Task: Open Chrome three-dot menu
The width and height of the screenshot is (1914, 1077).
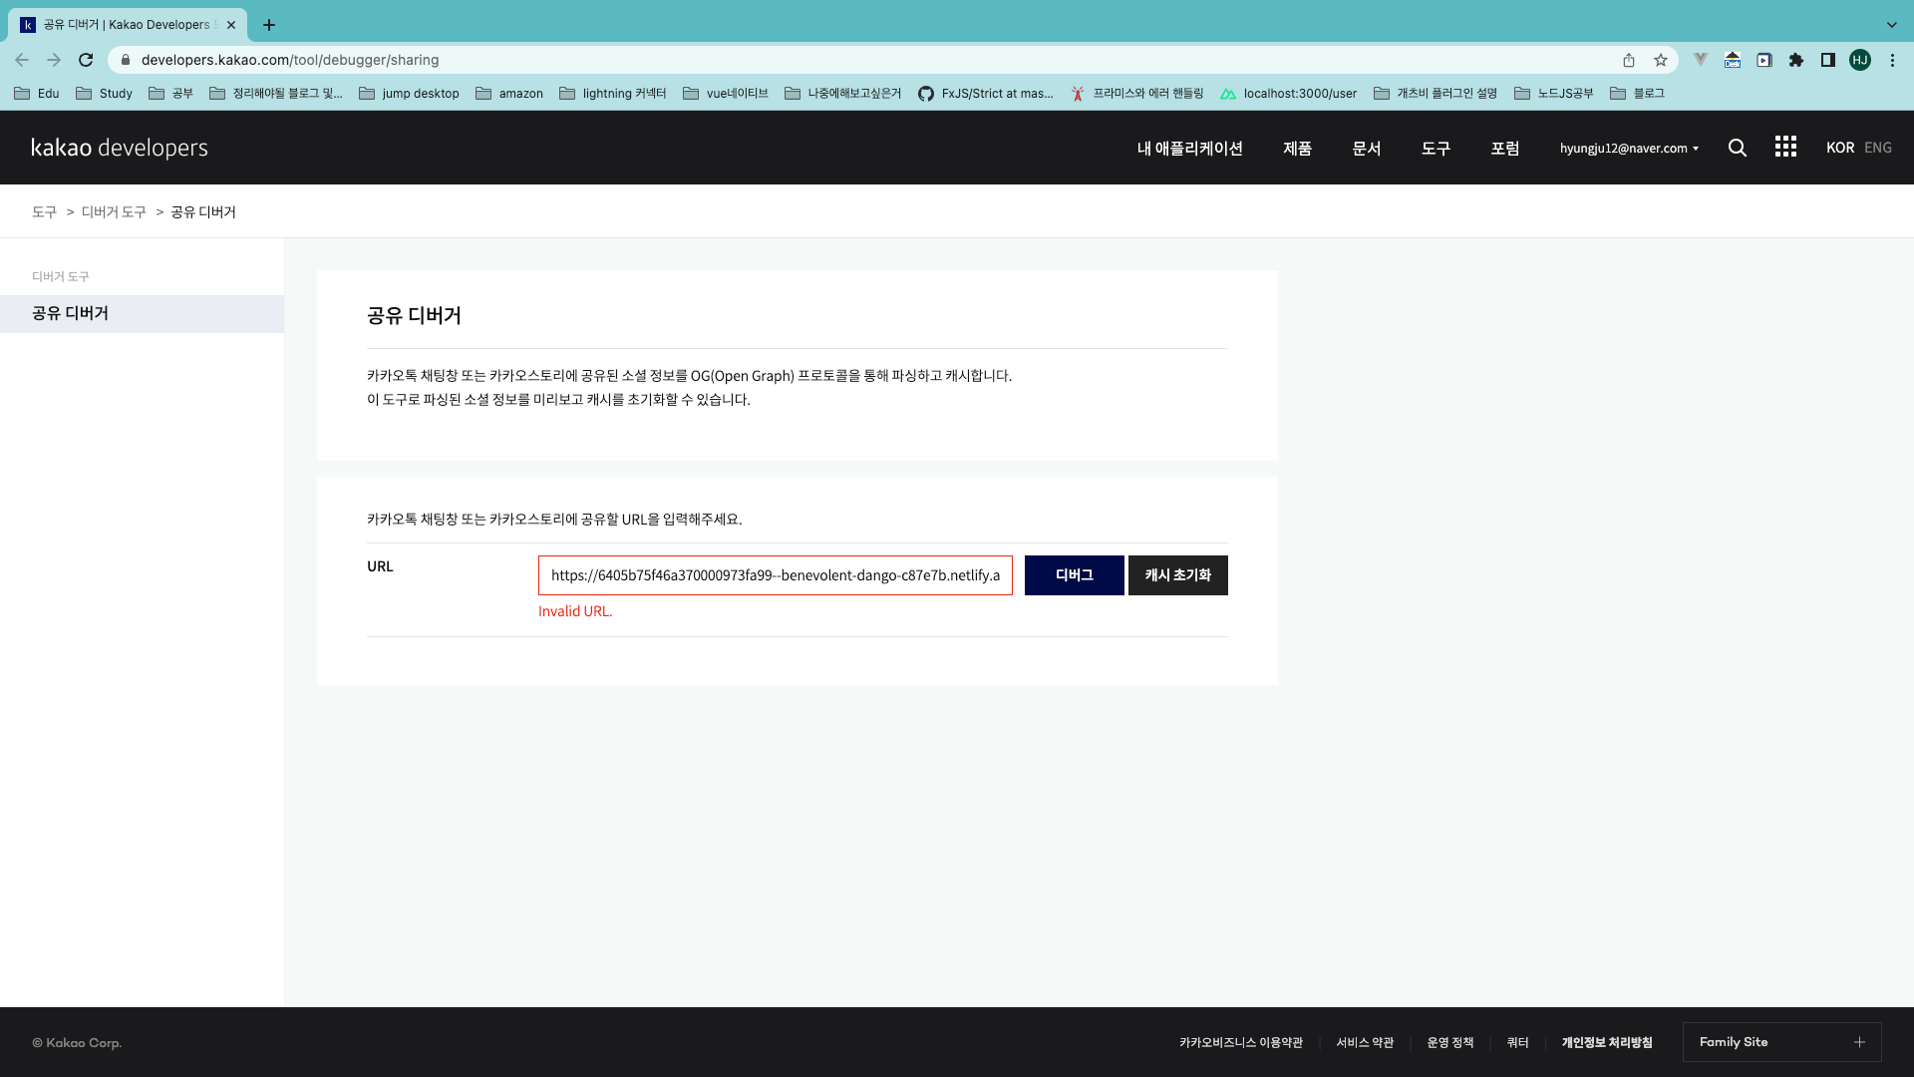Action: [1892, 60]
